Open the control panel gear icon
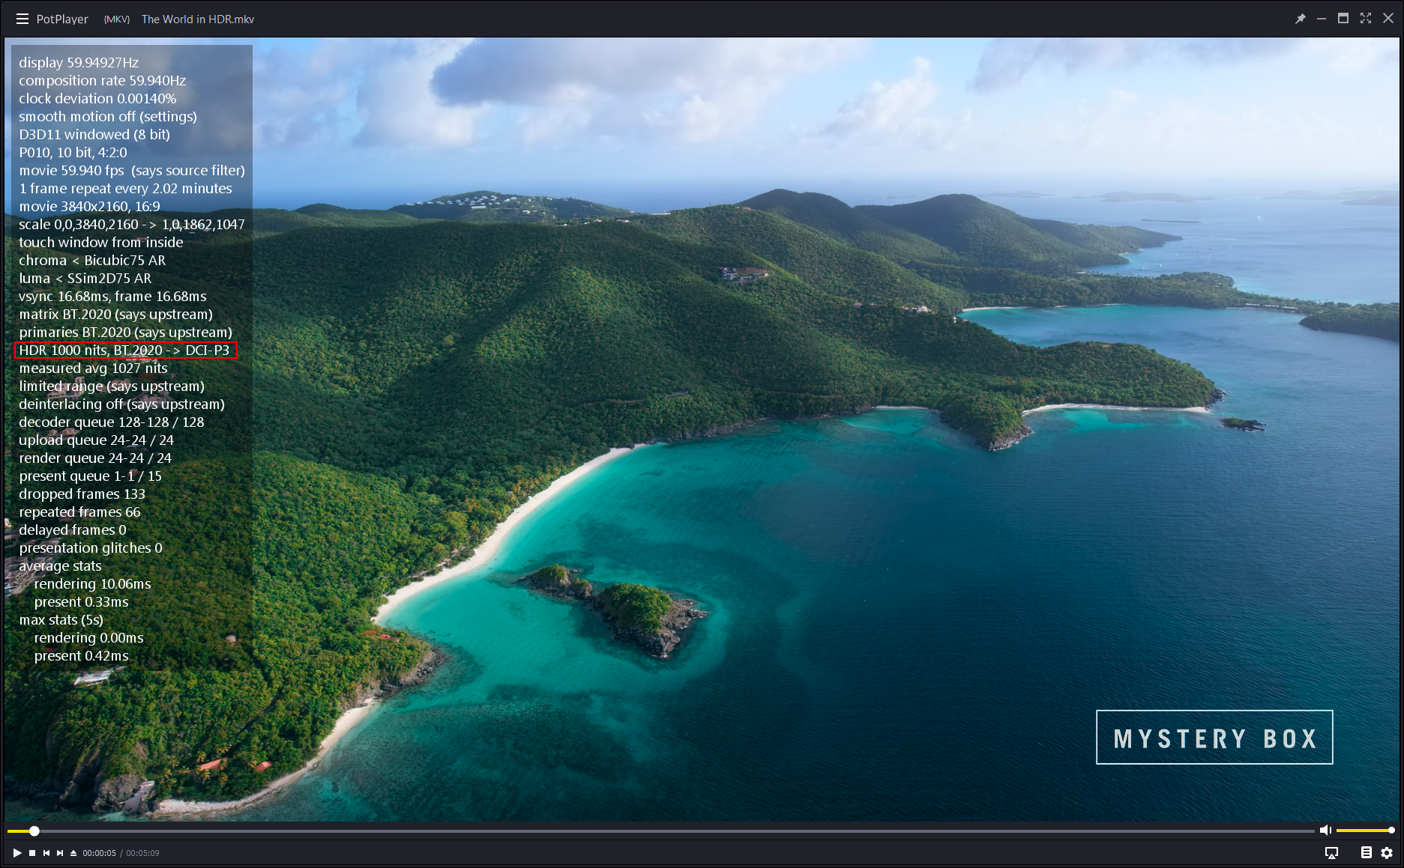 1387,853
